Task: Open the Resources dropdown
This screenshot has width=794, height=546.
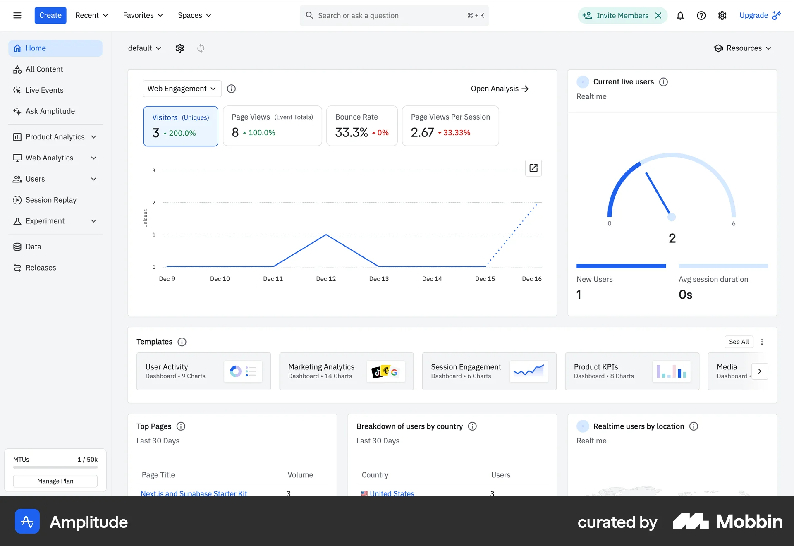Action: point(743,48)
